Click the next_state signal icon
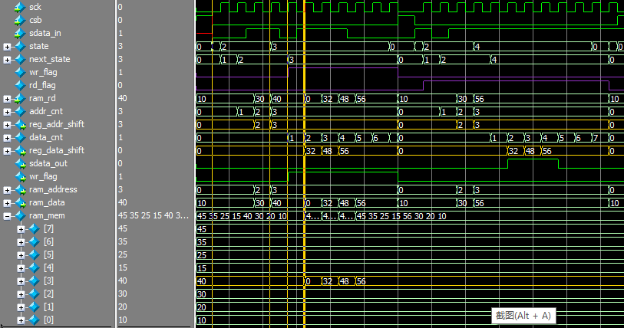 pos(20,60)
